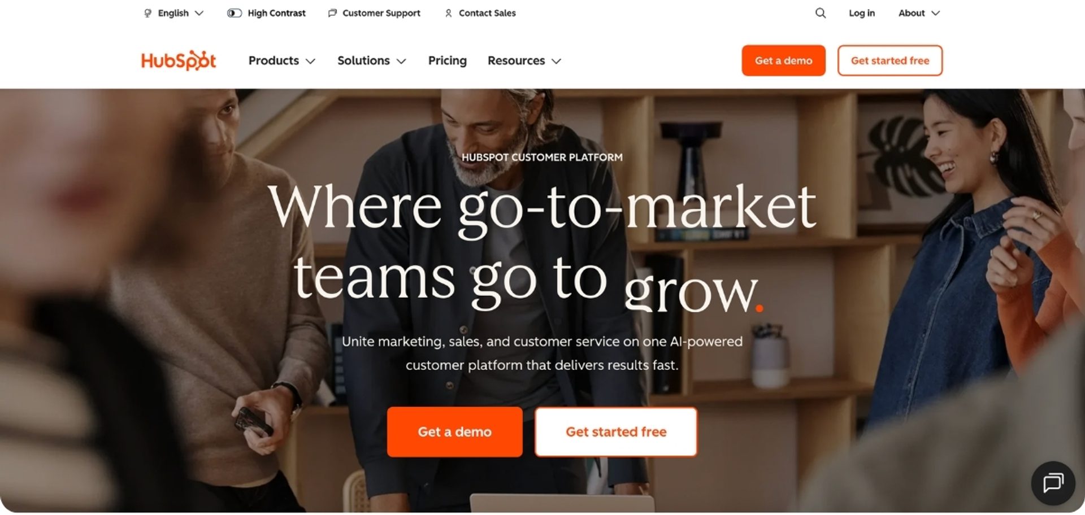Screen dimensions: 1085x515
Task: Click the Contact Sales person icon
Action: [449, 13]
